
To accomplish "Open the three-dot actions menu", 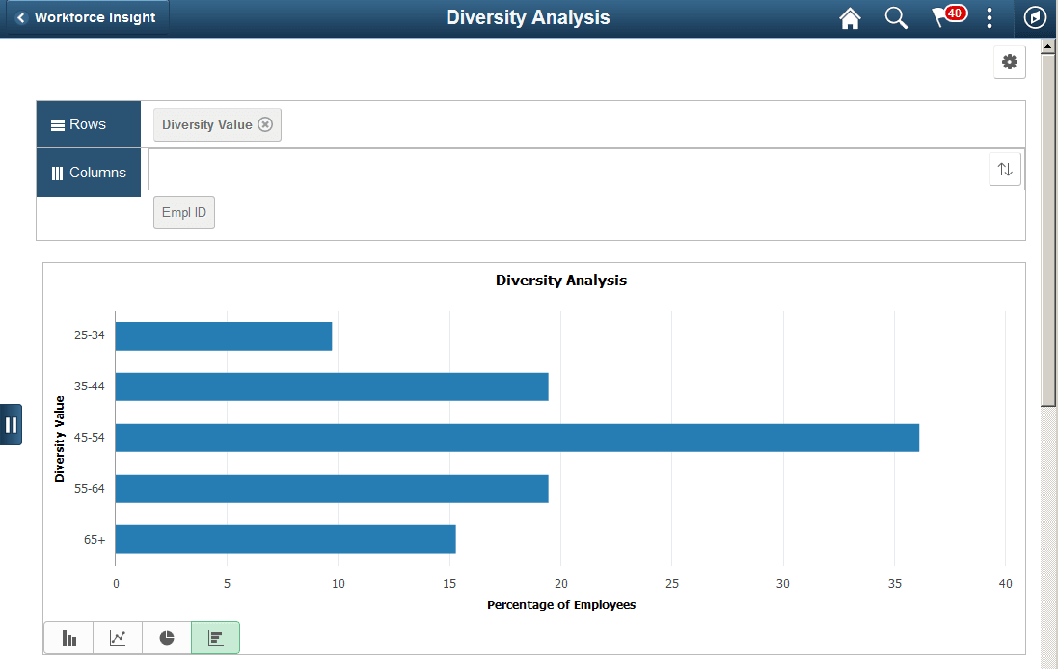I will (989, 17).
